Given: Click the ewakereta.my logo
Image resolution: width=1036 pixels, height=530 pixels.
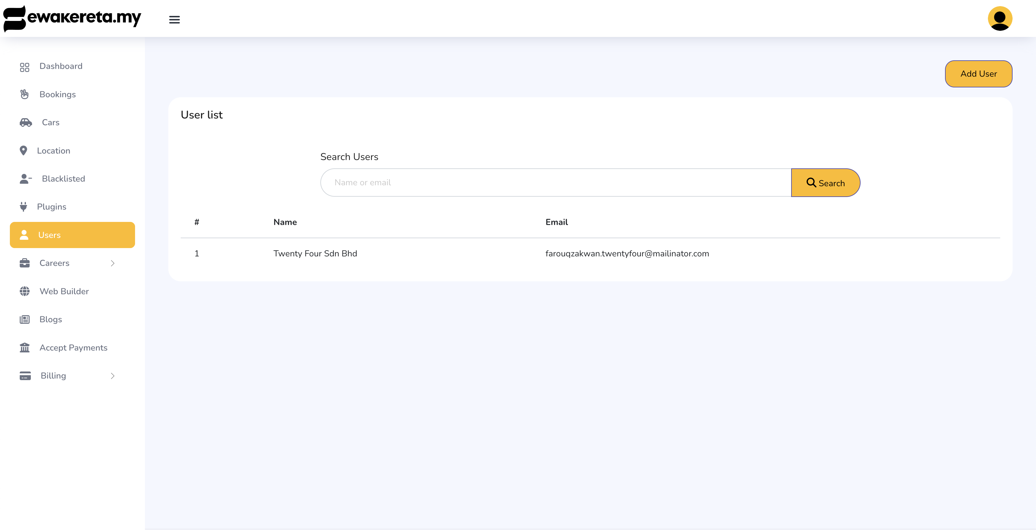Looking at the screenshot, I should [72, 18].
